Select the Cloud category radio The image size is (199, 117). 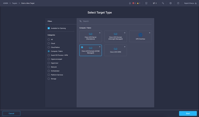(x=49, y=43)
